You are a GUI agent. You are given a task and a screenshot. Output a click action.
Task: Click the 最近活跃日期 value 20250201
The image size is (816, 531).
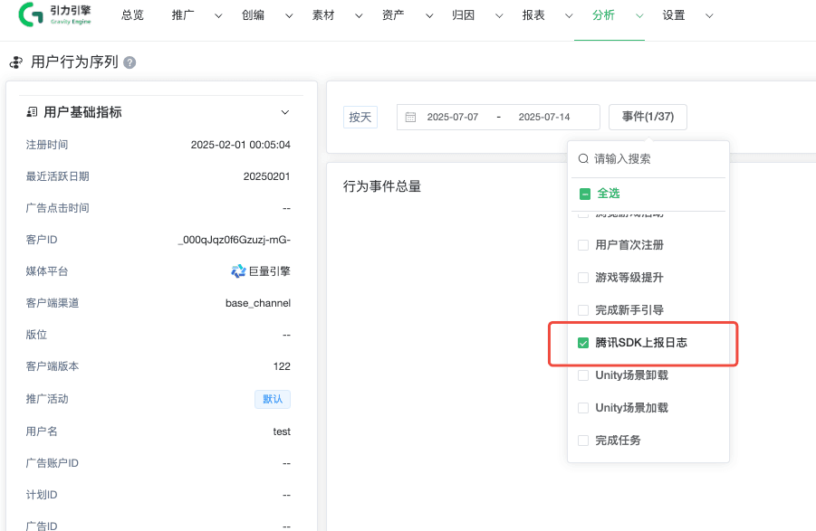click(x=266, y=176)
